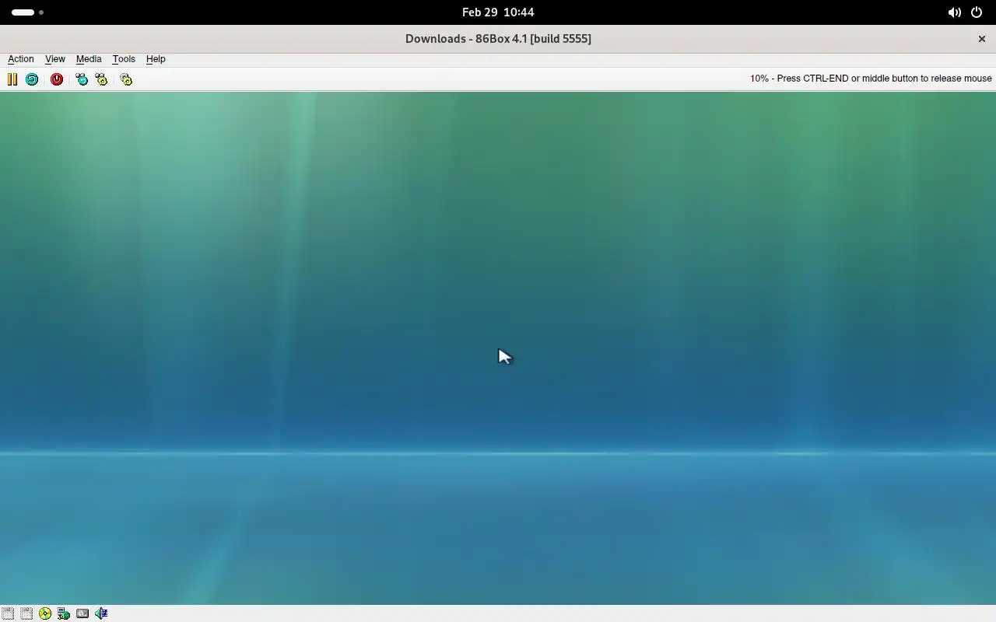Open machine settings with the gear icon
Viewport: 996px width, 622px height.
126,79
